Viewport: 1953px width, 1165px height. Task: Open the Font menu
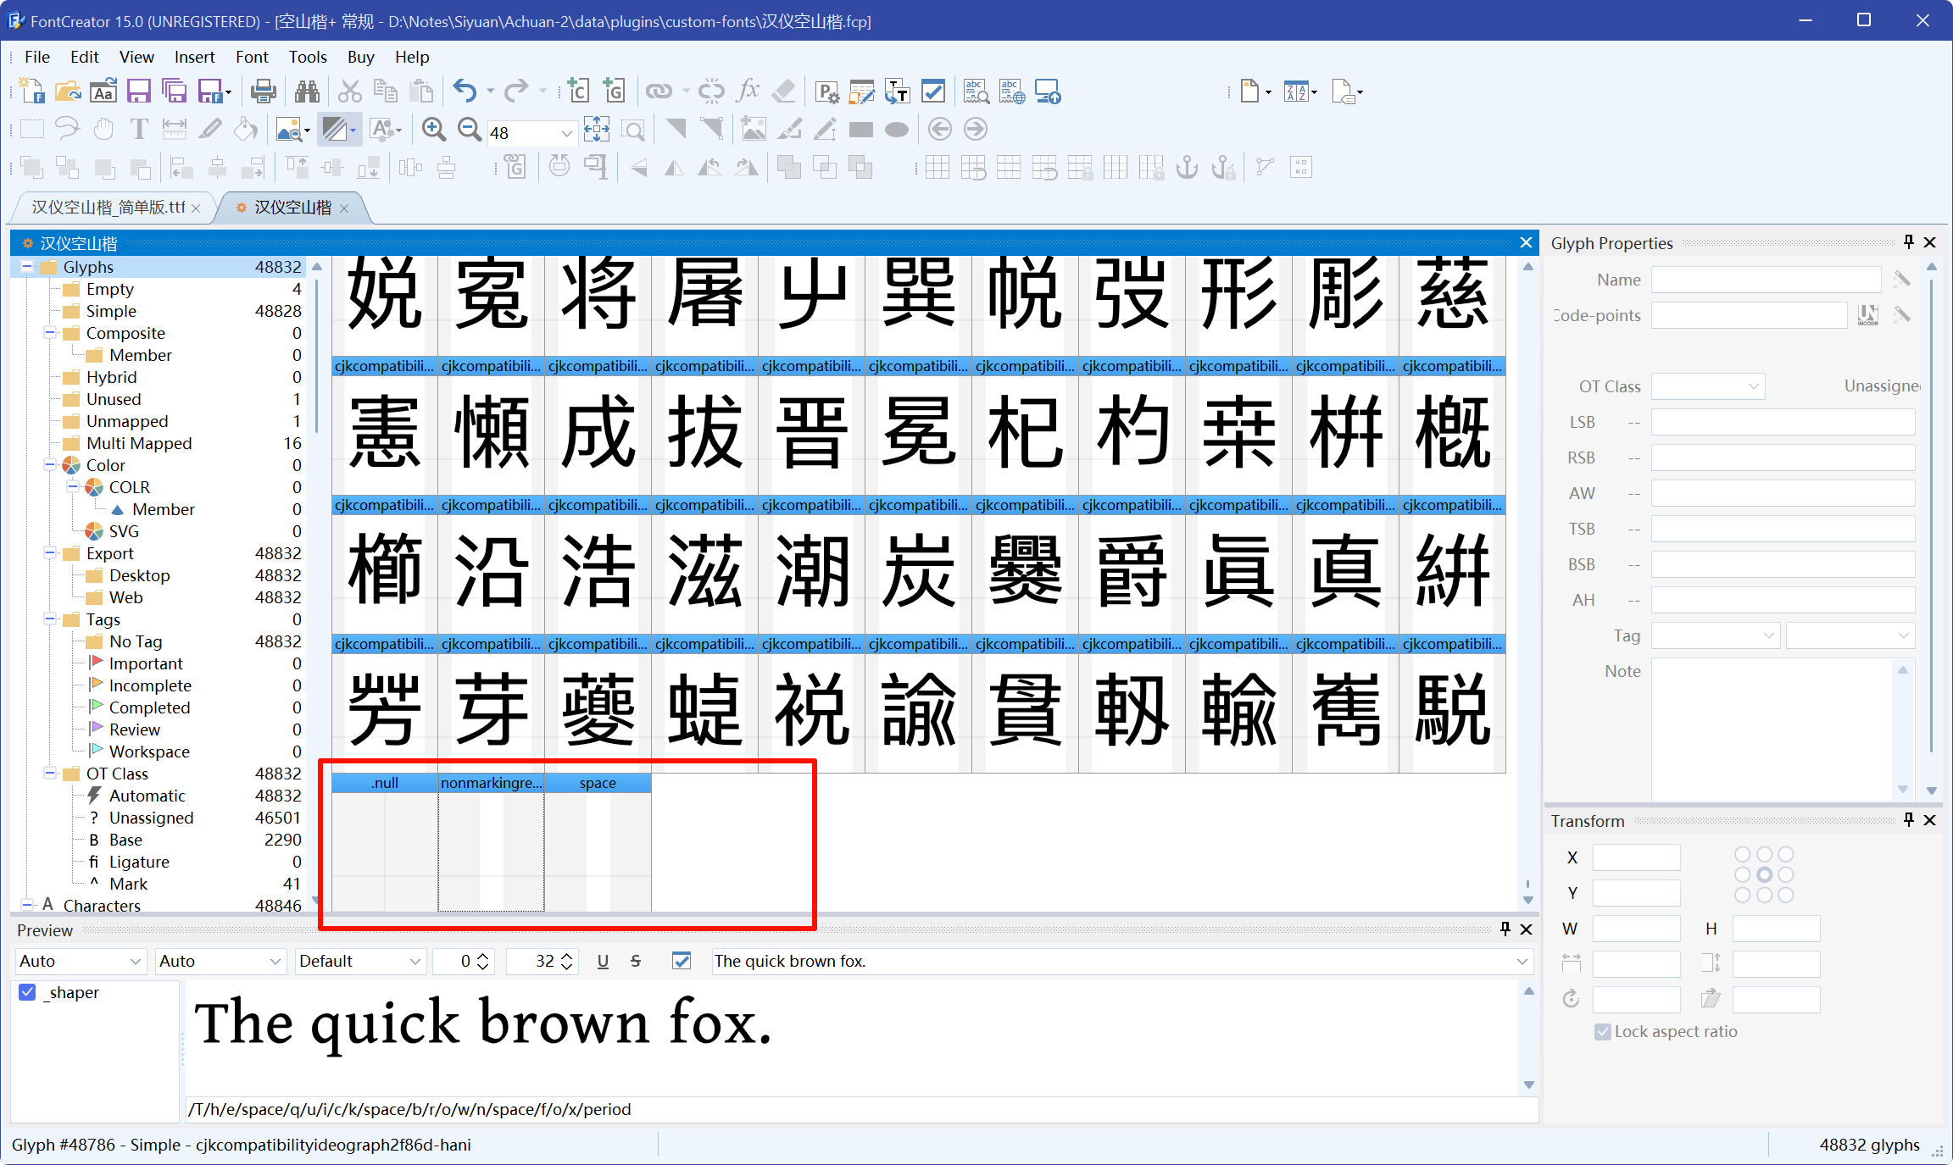251,57
